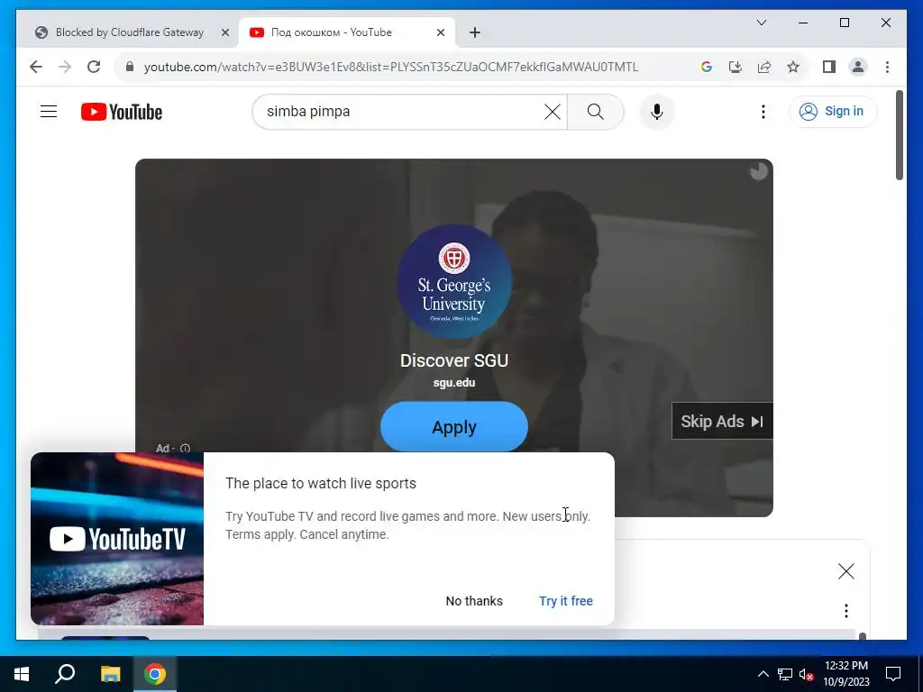Click the ad info icon beside Ad label
The image size is (923, 692).
click(x=186, y=449)
